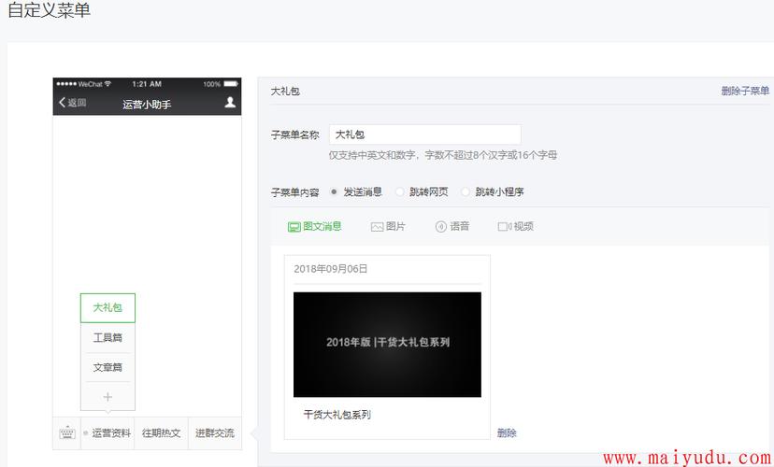Focus the 子菜单名称 input field

425,134
